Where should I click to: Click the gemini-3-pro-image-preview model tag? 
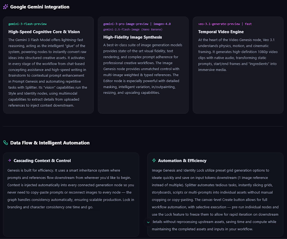[x=126, y=24]
